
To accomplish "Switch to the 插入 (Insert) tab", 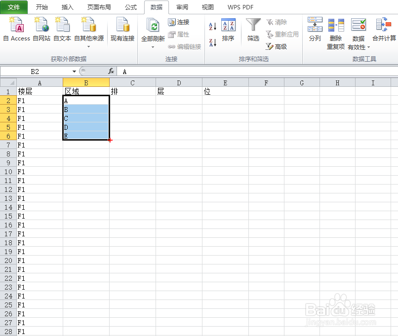I will click(x=68, y=7).
